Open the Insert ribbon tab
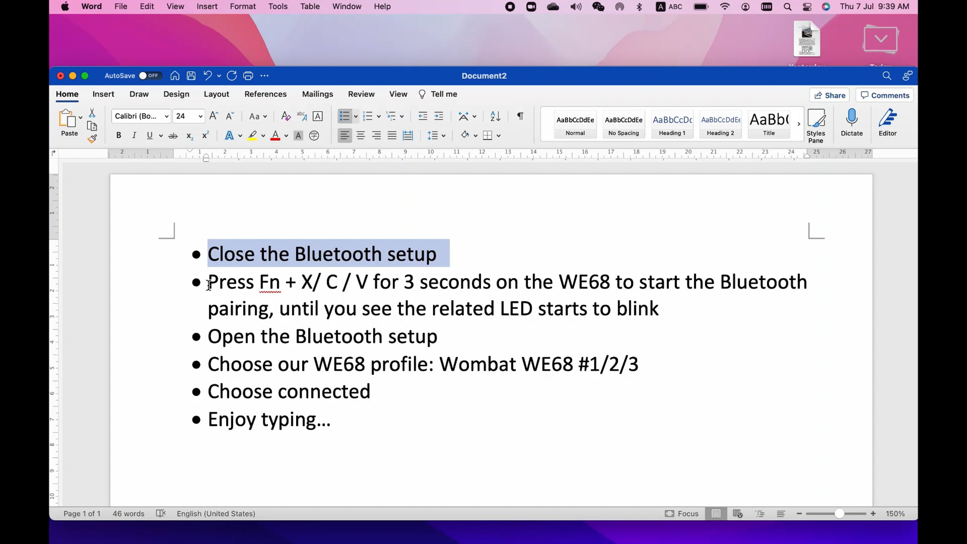This screenshot has width=967, height=544. click(103, 94)
